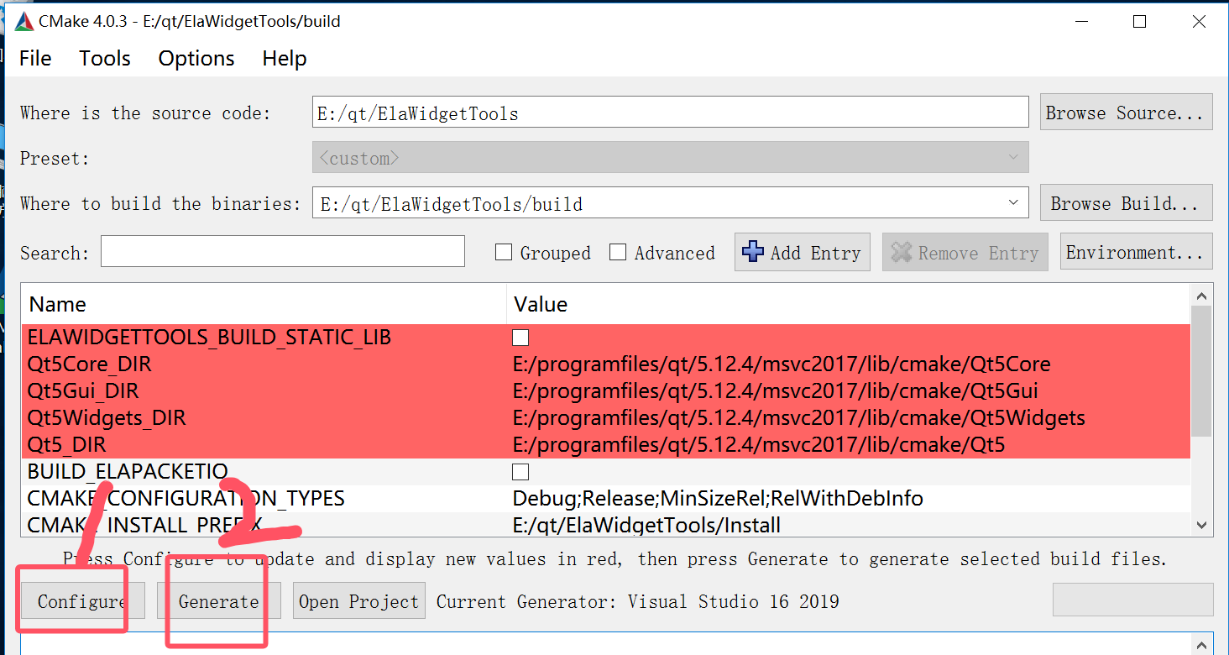Screen dimensions: 1229x655
Task: Click the Open Project button
Action: [x=359, y=601]
